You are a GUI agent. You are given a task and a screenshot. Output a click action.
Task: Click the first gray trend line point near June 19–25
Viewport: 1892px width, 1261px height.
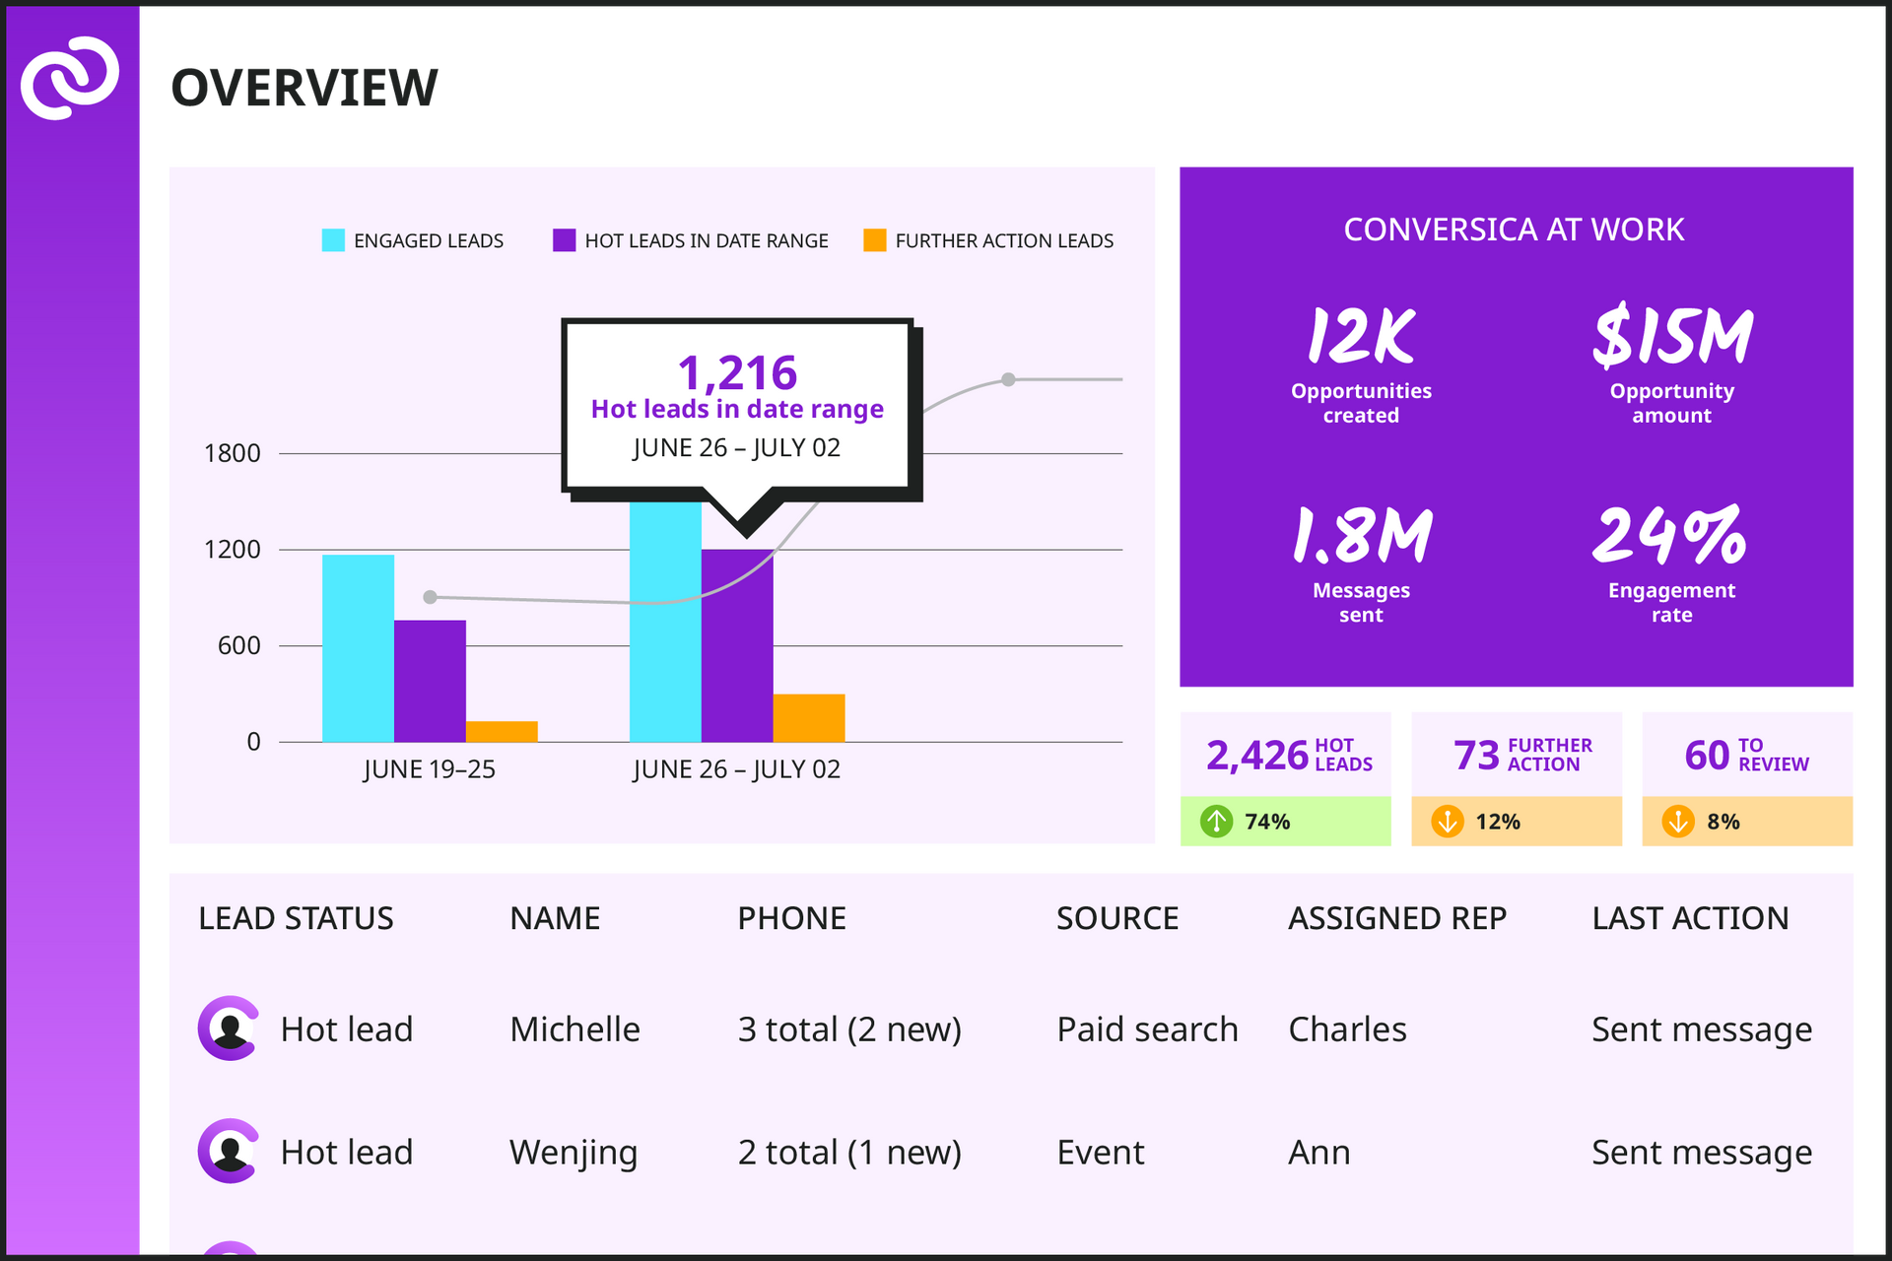click(430, 597)
